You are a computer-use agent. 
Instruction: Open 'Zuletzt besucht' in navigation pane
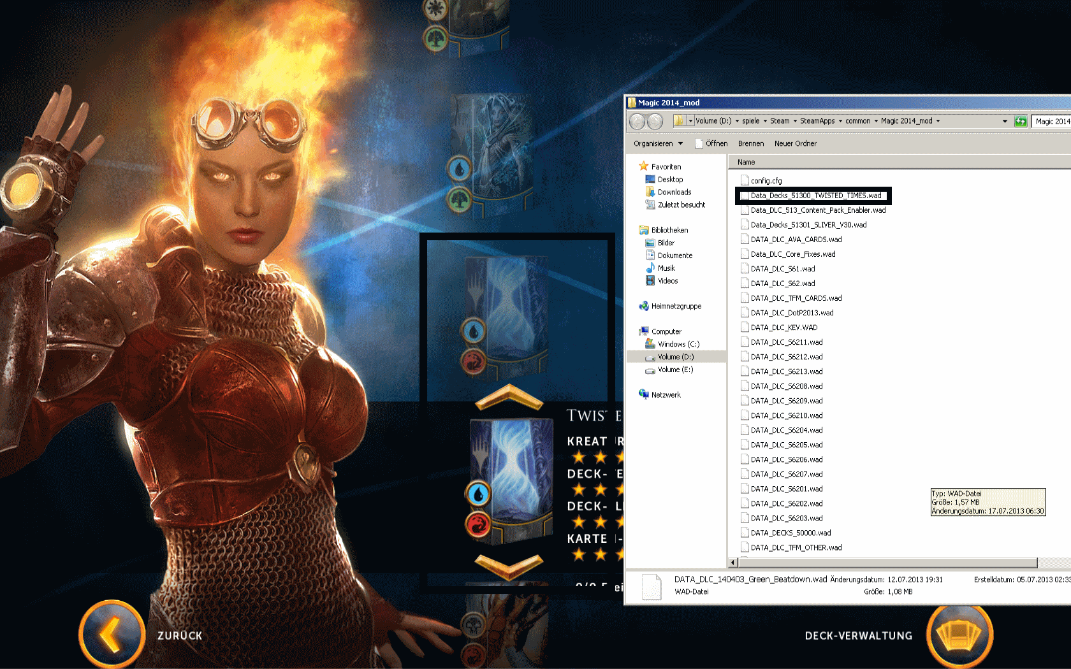[x=675, y=205]
